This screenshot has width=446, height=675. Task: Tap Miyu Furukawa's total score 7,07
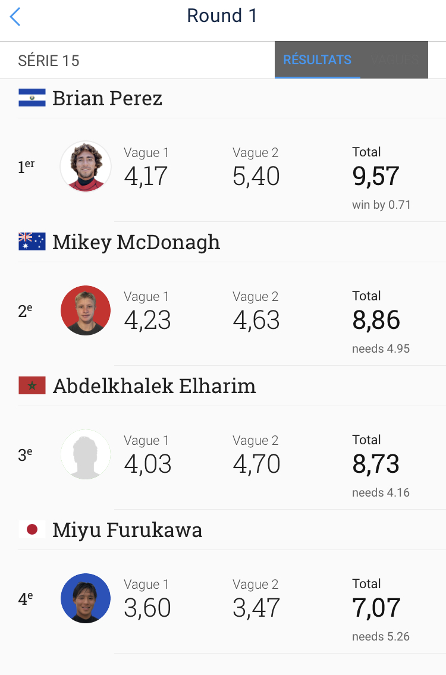376,608
